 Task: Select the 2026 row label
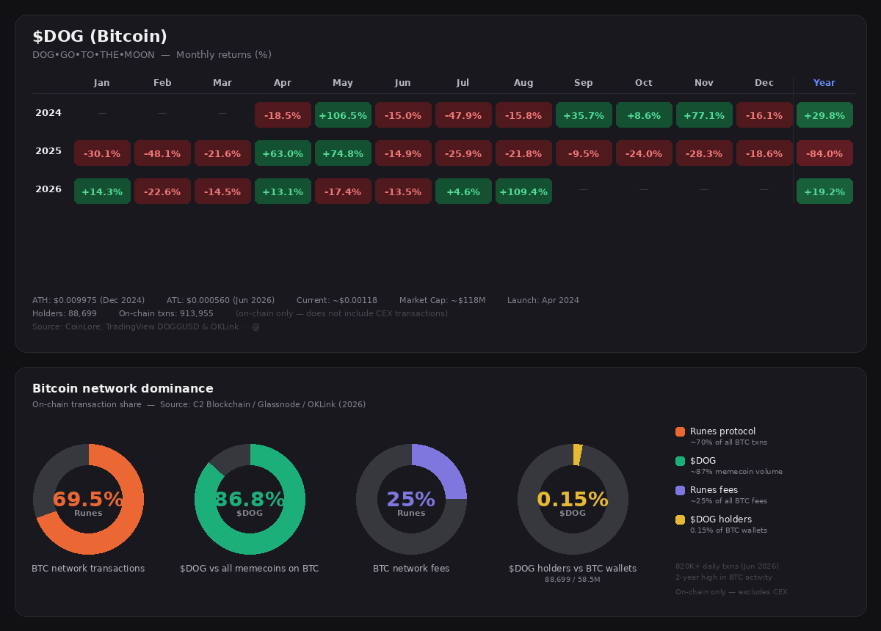tap(48, 189)
